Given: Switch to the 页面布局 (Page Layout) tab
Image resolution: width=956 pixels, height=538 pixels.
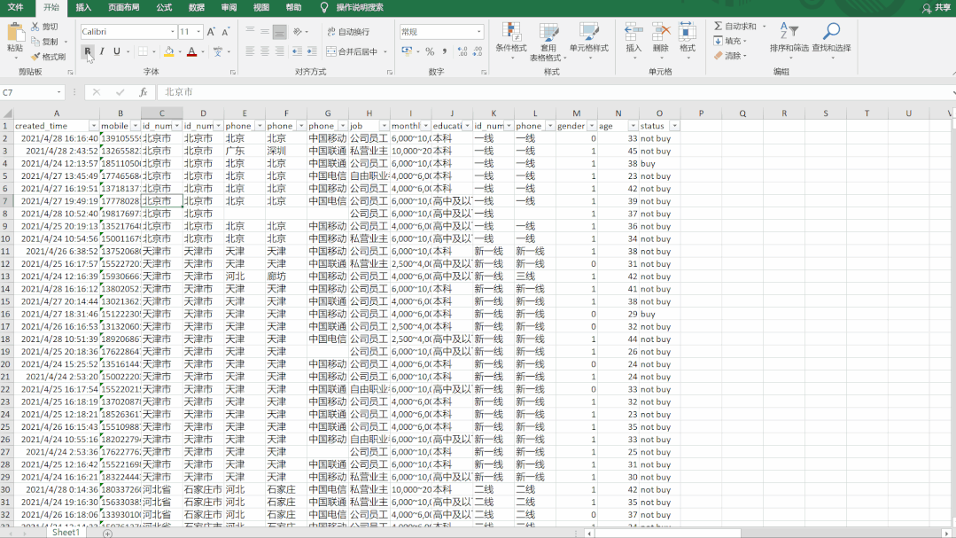Looking at the screenshot, I should (124, 7).
